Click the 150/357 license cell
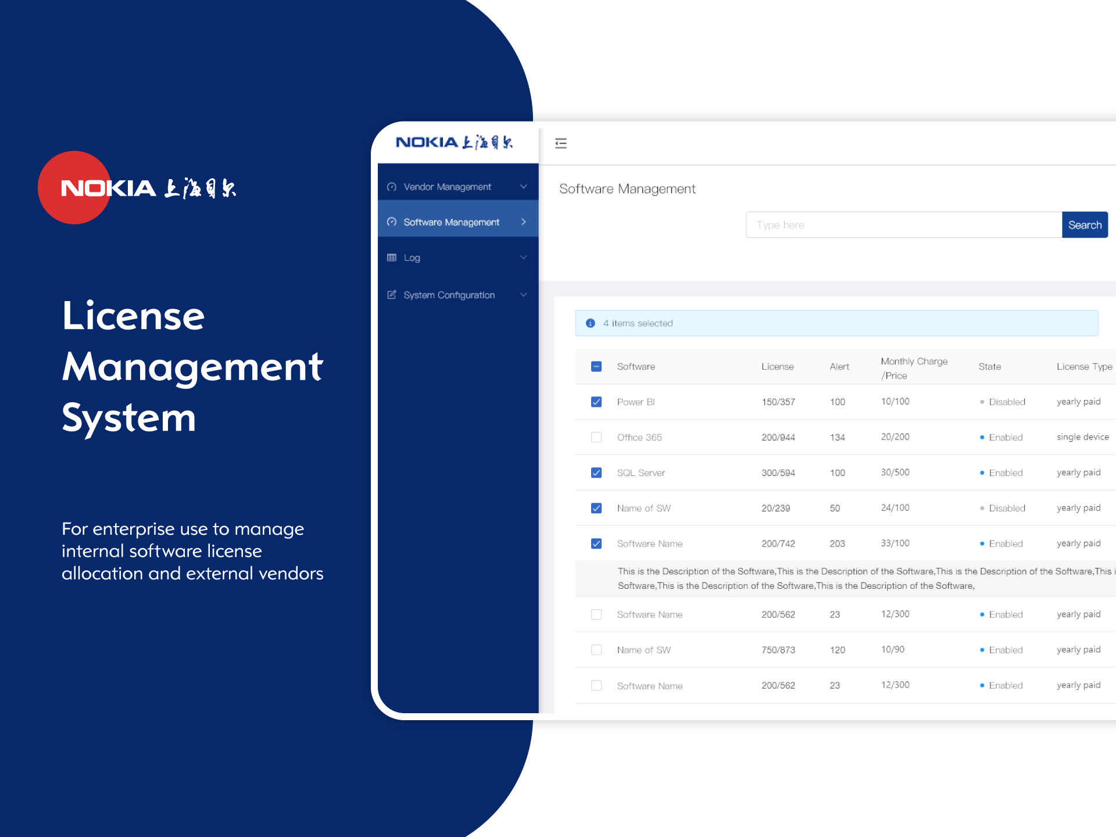The height and width of the screenshot is (837, 1116). [x=778, y=402]
